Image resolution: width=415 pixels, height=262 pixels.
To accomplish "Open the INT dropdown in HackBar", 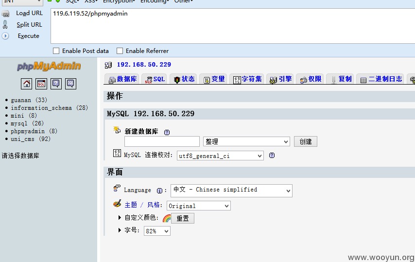I will pyautogui.click(x=22, y=2).
